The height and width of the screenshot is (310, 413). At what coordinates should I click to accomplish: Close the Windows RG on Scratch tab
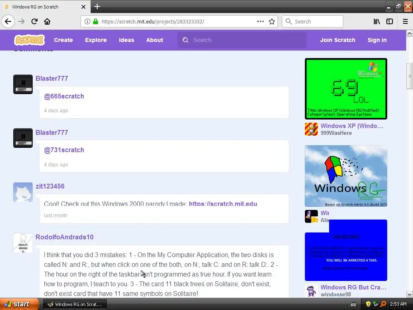83,7
